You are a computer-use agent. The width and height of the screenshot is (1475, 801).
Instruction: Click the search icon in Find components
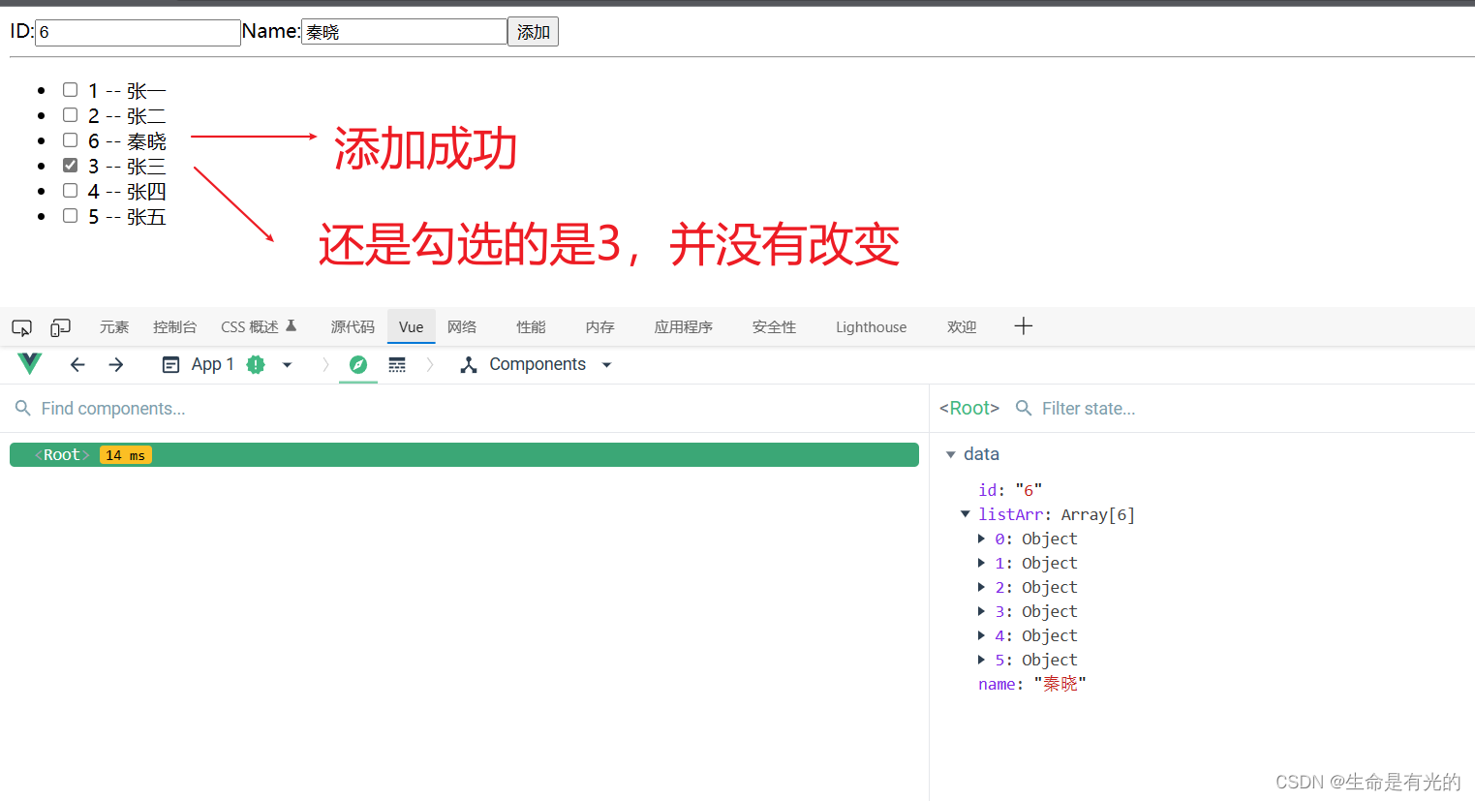(x=23, y=409)
